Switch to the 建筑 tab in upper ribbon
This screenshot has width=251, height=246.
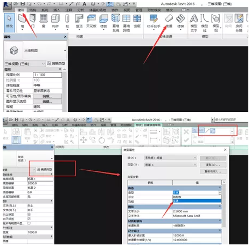(x=21, y=10)
